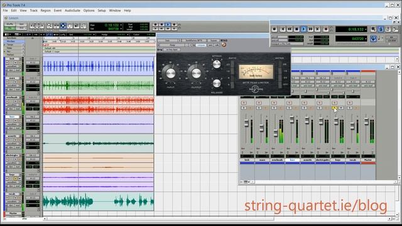Select the Trimmer tool
This screenshot has width=402, height=226.
56,26
